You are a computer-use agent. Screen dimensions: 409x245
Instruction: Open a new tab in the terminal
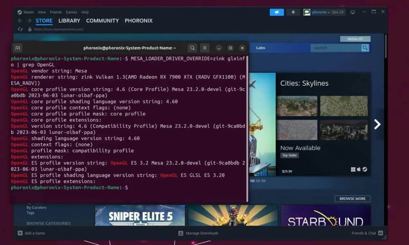point(18,48)
